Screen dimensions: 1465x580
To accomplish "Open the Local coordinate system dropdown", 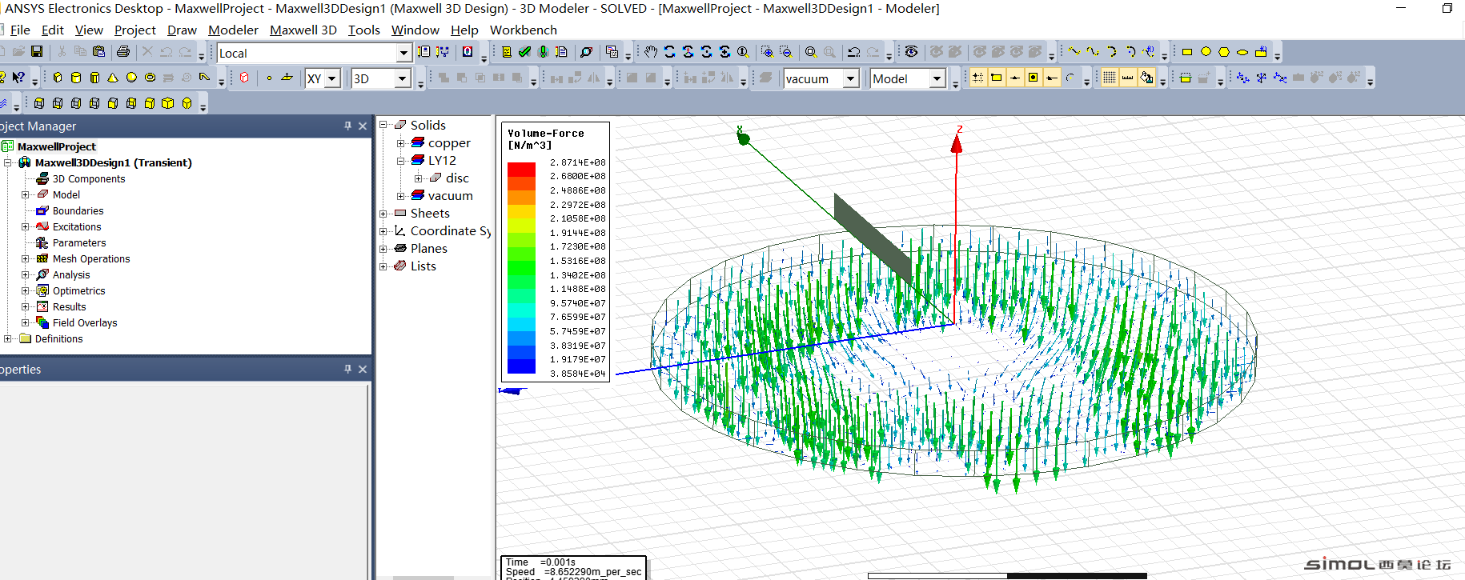I will coord(403,53).
